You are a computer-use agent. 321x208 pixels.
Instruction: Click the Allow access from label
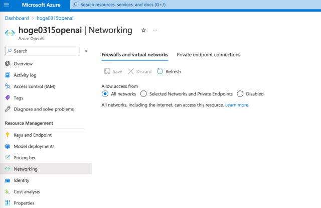click(x=119, y=86)
